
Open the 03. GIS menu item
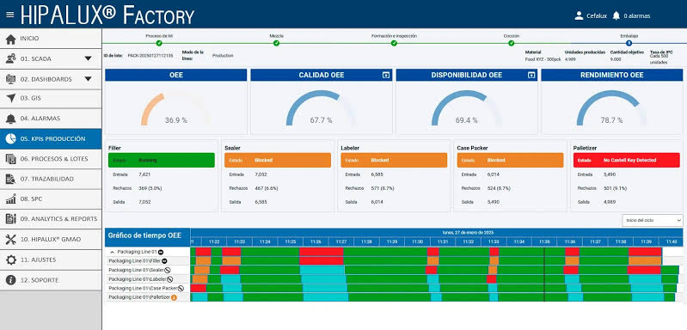click(51, 99)
